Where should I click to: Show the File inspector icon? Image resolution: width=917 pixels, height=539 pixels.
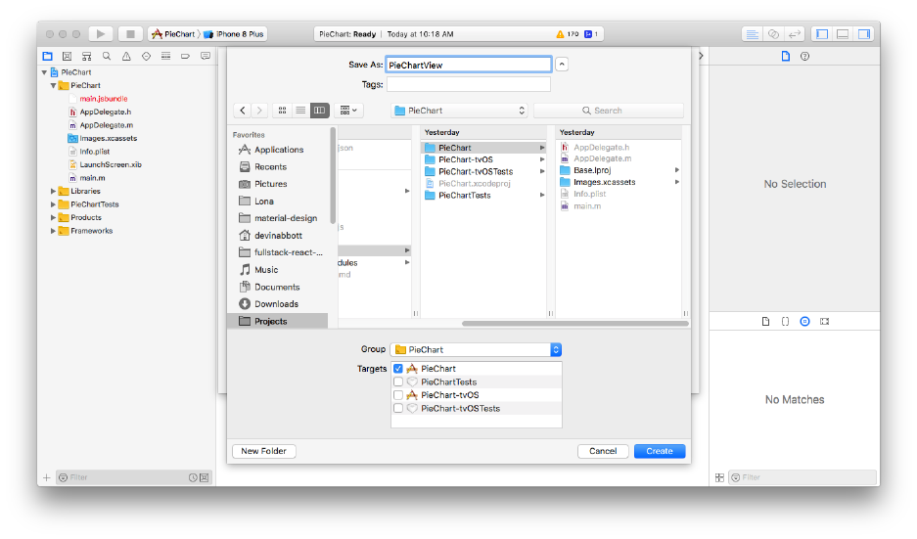click(786, 56)
